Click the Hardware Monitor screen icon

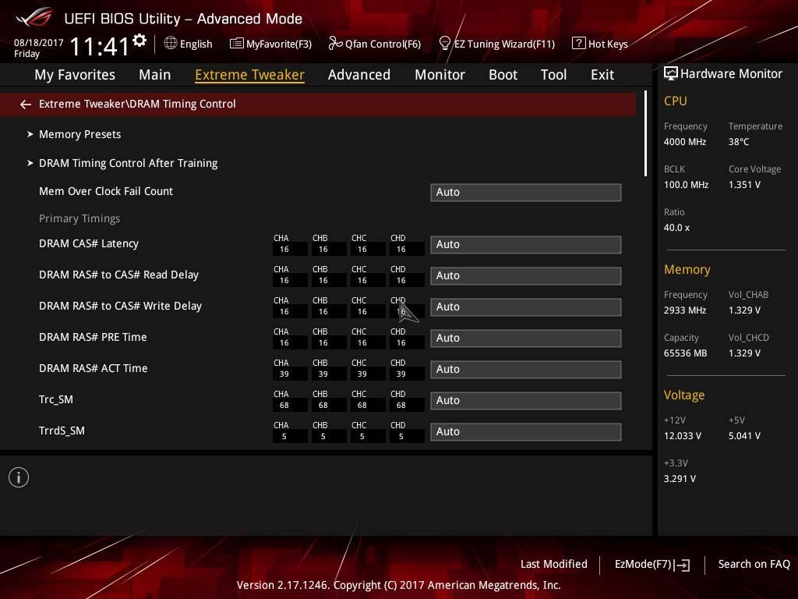click(x=671, y=74)
